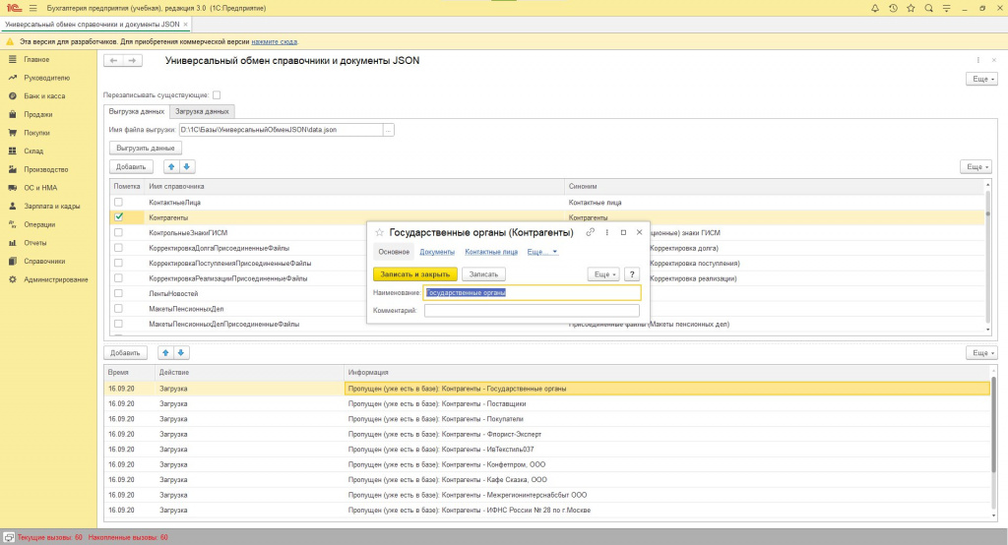The width and height of the screenshot is (1008, 545).
Task: Expand the Еще dropdown in dialog toolbar
Action: click(604, 274)
